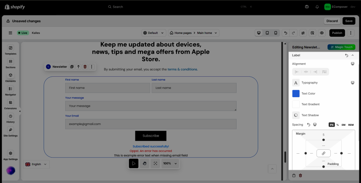Viewport: 361px width, 183px height.
Task: Open the History panel
Action: [11, 118]
